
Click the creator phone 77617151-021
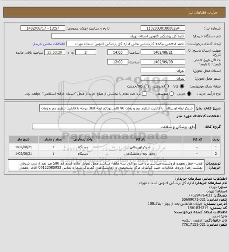pyautogui.click(x=194, y=225)
